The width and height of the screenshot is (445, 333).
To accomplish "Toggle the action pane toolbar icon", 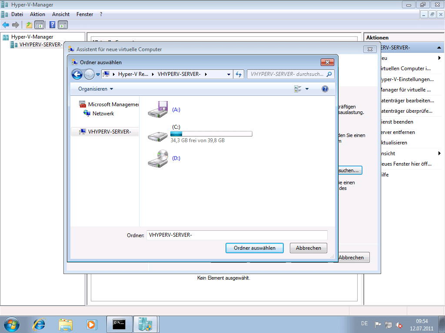I will tap(63, 25).
